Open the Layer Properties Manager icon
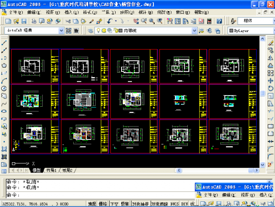 [x=90, y=31]
